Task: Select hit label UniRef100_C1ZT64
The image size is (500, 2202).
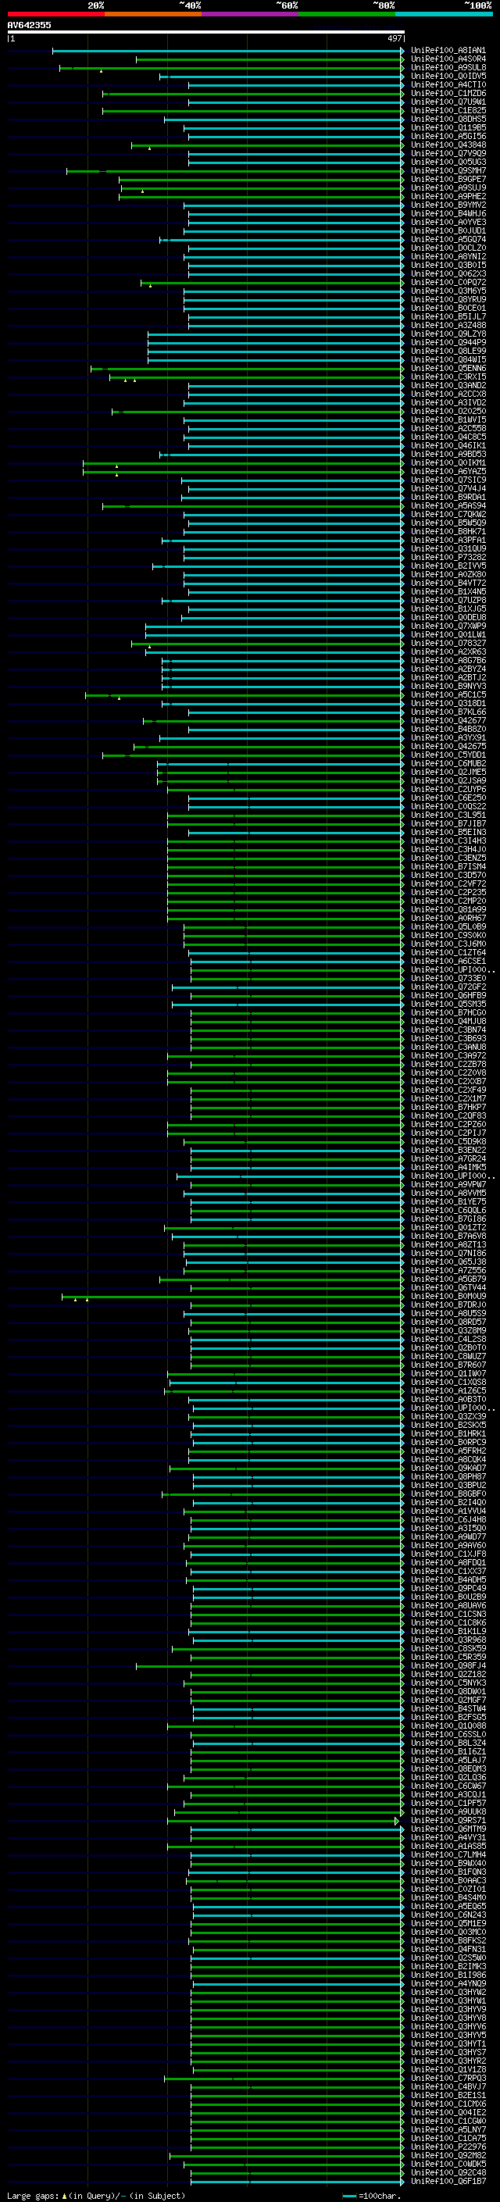Action: pos(448,952)
